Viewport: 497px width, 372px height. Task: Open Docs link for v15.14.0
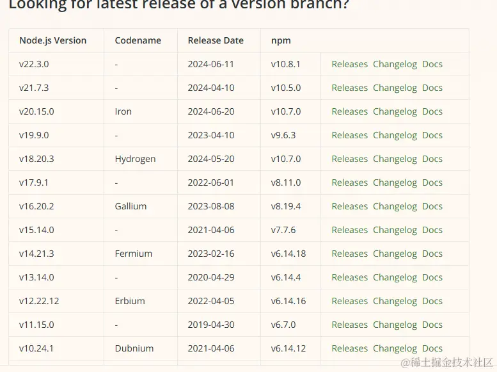(x=432, y=230)
